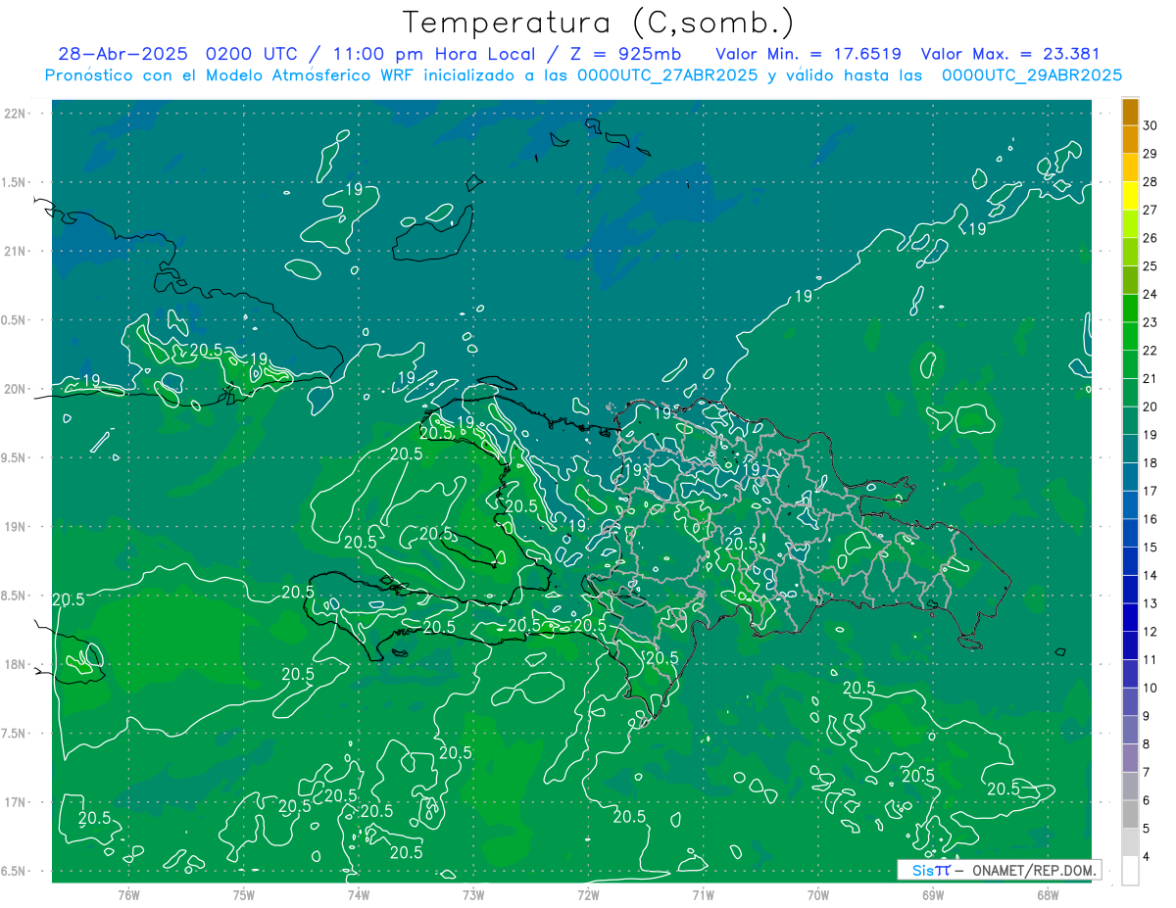Click the colorbar value '25'
Screen dimensions: 1176x908
(1151, 266)
